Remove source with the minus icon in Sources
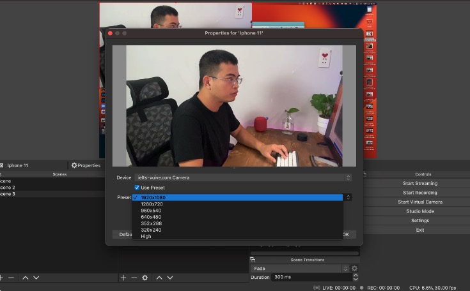This screenshot has height=291, width=470. coord(134,278)
